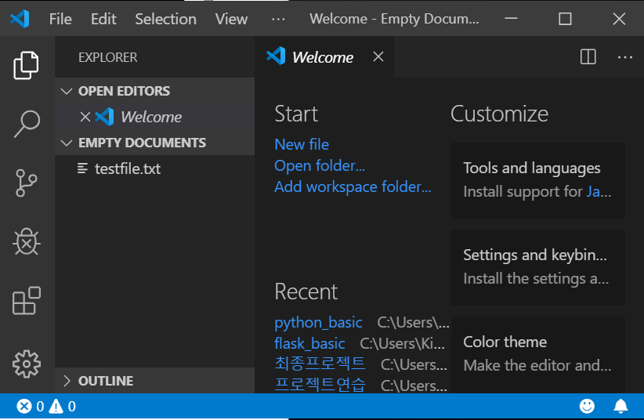Show warnings count in status bar
The height and width of the screenshot is (420, 644).
tap(62, 407)
